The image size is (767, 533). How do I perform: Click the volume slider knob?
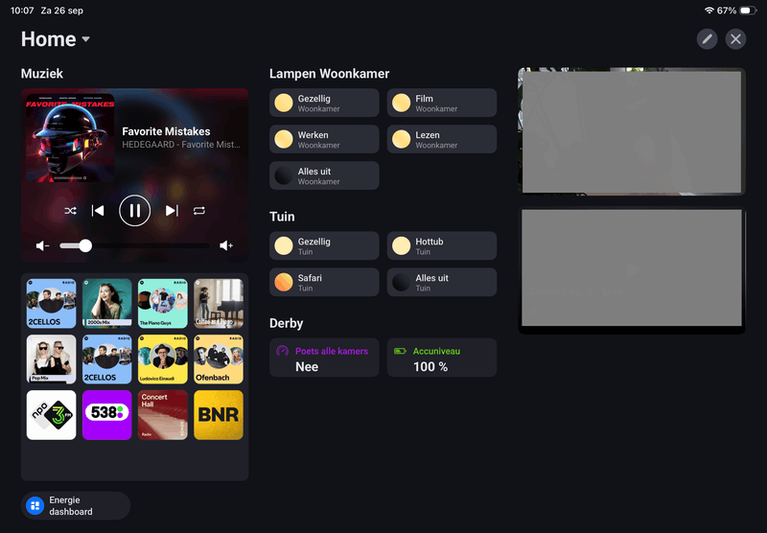tap(85, 245)
